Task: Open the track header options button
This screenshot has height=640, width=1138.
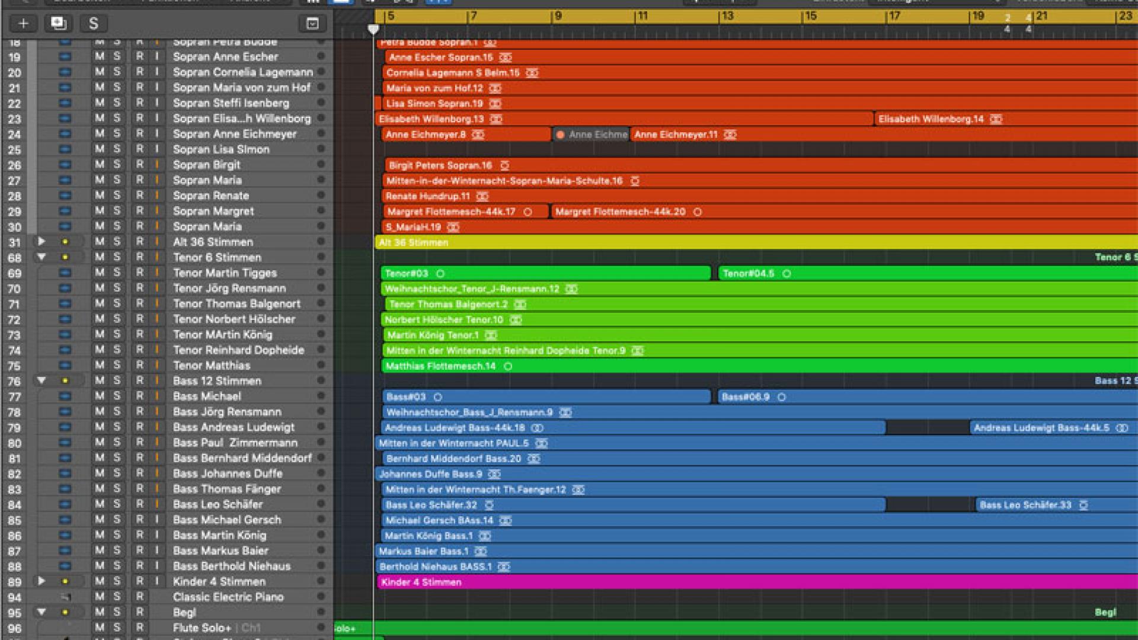Action: click(x=312, y=24)
